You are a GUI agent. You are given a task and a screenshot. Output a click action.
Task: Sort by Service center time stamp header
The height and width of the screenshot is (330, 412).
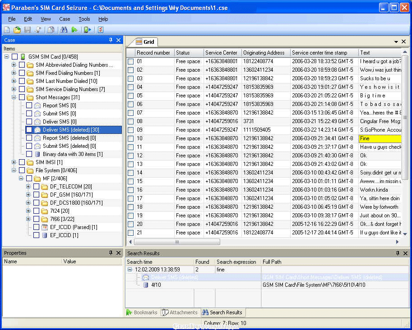tap(324, 53)
